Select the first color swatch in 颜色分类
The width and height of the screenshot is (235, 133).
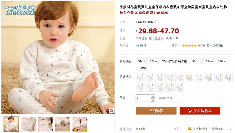[x=140, y=78]
